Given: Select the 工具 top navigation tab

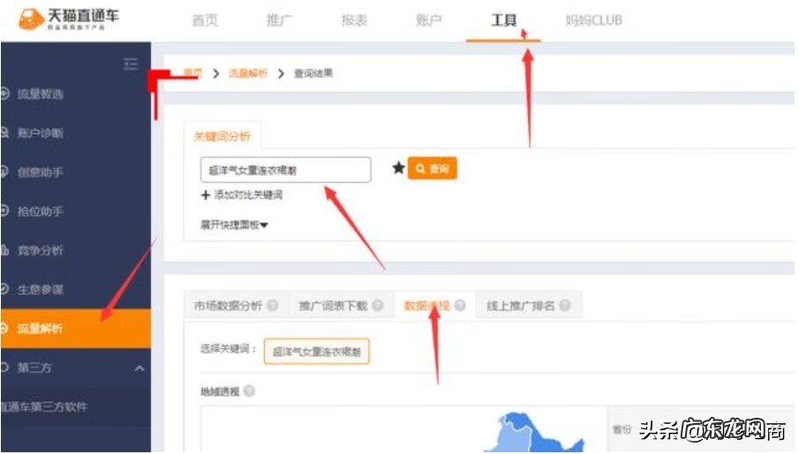Looking at the screenshot, I should tap(503, 20).
